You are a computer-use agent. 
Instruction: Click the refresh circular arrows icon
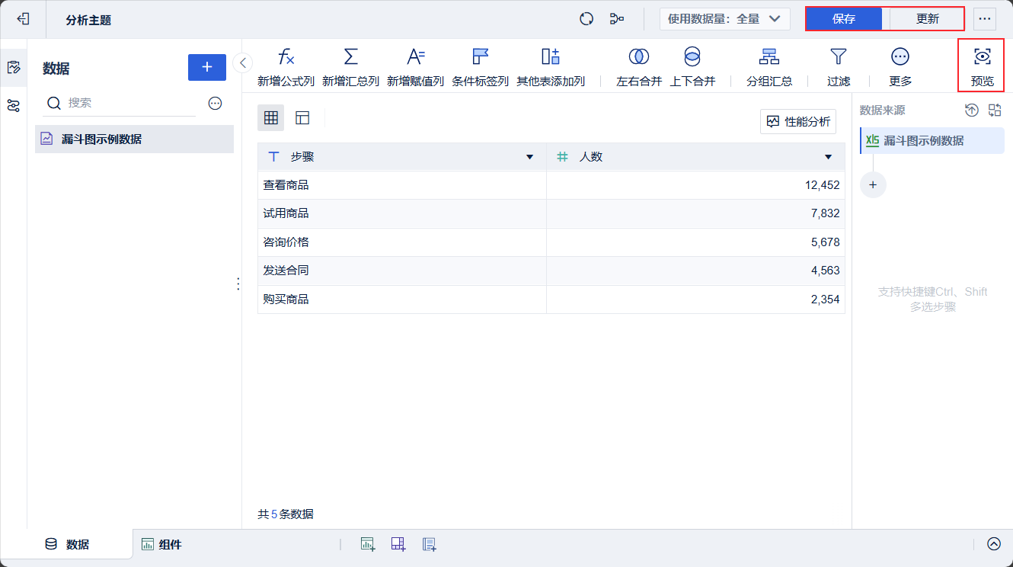tap(586, 19)
